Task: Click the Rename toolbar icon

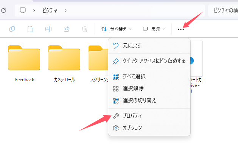Action: coord(48,29)
